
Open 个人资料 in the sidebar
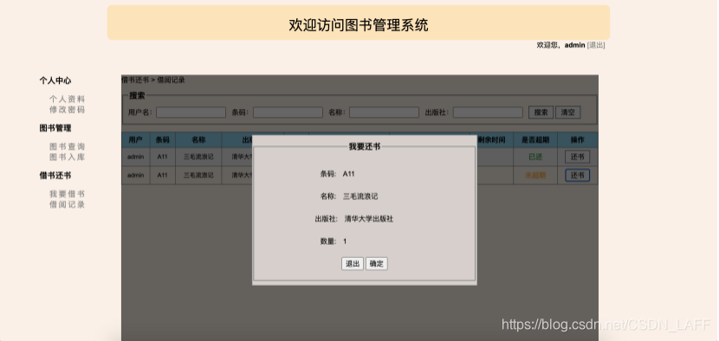click(67, 99)
